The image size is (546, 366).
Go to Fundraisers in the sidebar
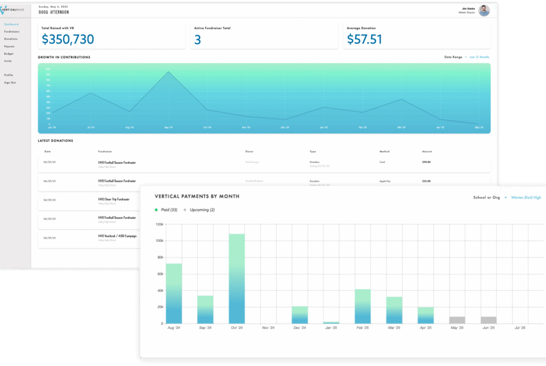12,32
